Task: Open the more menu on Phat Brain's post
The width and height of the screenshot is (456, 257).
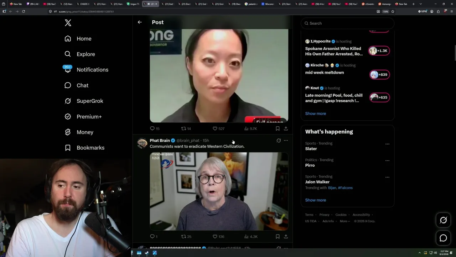Action: click(x=286, y=141)
